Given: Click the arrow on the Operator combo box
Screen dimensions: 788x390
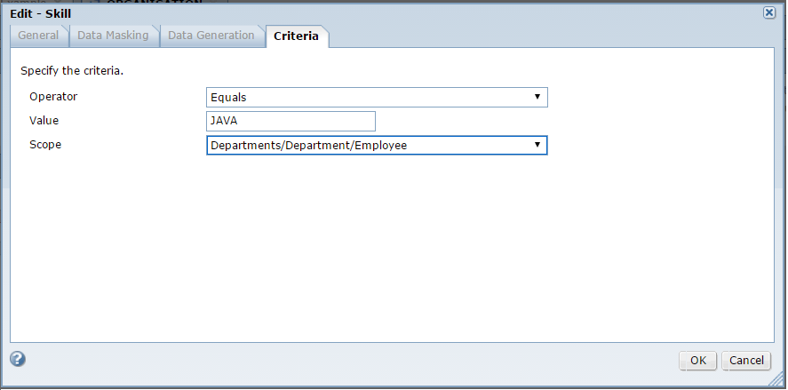Looking at the screenshot, I should 537,97.
